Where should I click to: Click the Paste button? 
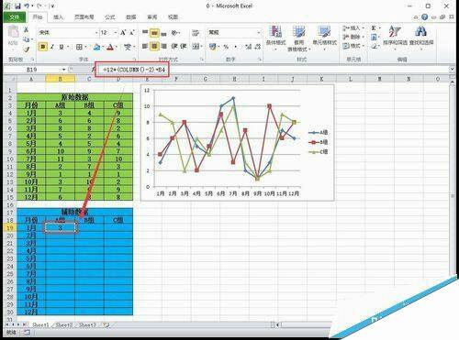tap(13, 36)
